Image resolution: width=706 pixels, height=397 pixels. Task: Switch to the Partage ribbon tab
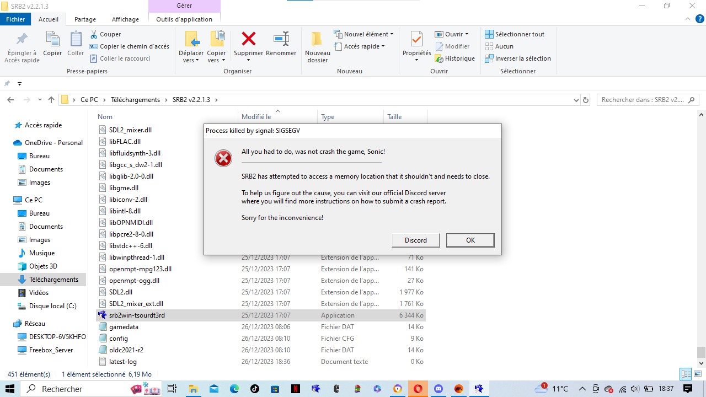(x=85, y=19)
